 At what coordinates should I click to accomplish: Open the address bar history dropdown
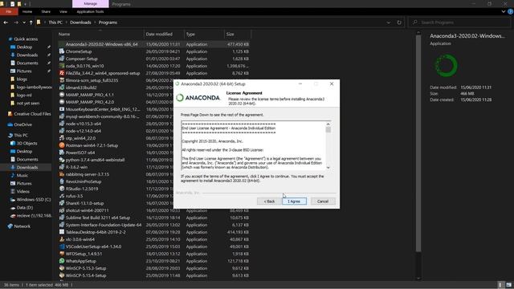pyautogui.click(x=389, y=22)
